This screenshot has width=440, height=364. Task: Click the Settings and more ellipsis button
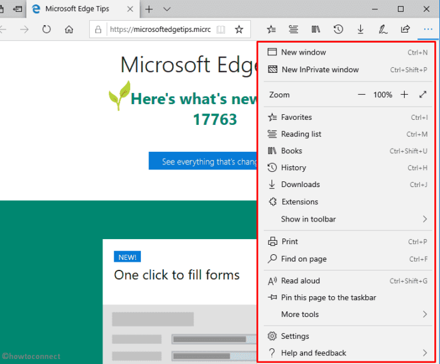pos(428,29)
